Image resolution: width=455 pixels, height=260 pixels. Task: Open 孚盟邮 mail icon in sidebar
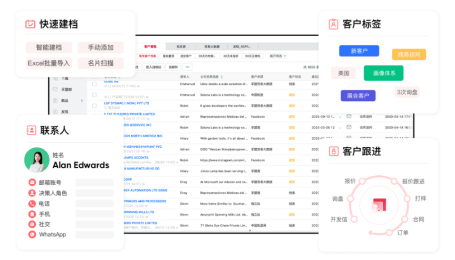point(55,89)
